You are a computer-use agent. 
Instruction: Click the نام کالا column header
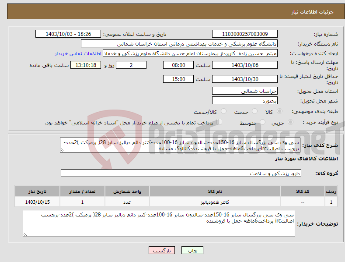tap(215, 191)
